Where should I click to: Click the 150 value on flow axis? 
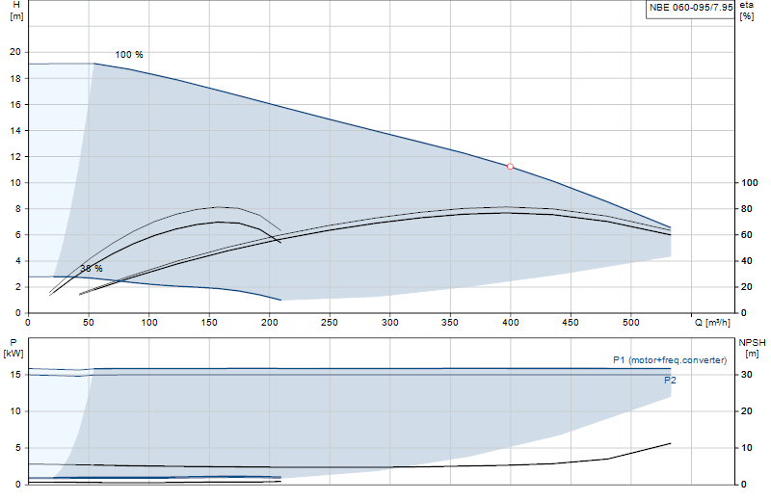209,323
